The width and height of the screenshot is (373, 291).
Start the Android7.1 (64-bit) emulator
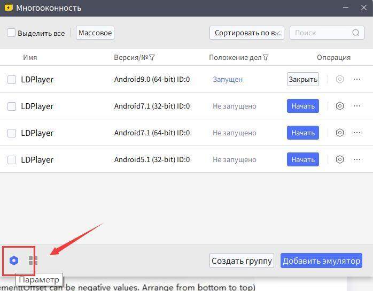click(x=303, y=133)
